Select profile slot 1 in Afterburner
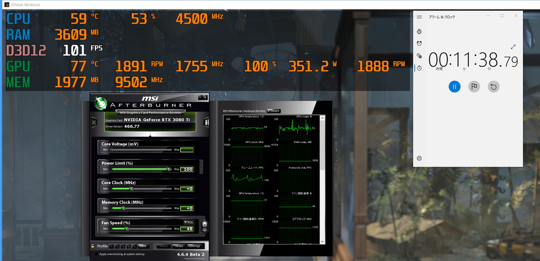The height and width of the screenshot is (261, 540). point(112,246)
